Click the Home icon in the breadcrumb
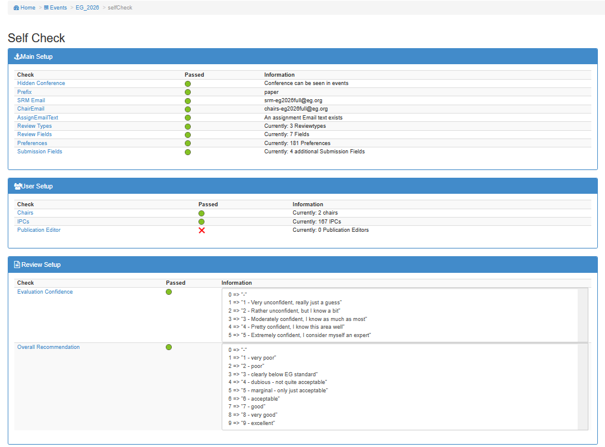Image resolution: width=605 pixels, height=447 pixels. tap(16, 8)
